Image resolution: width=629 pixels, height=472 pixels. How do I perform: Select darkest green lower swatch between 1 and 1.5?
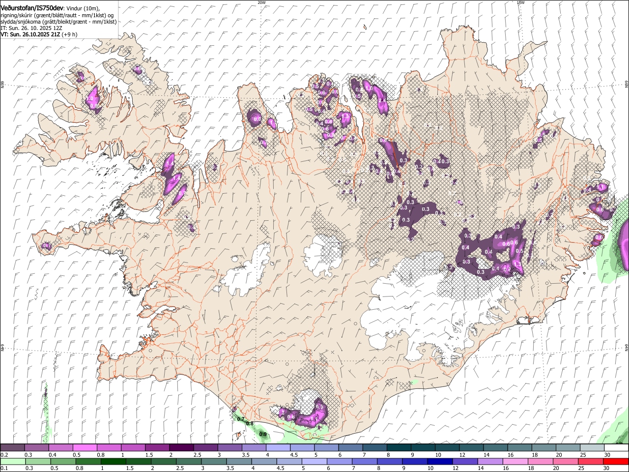coord(114,461)
